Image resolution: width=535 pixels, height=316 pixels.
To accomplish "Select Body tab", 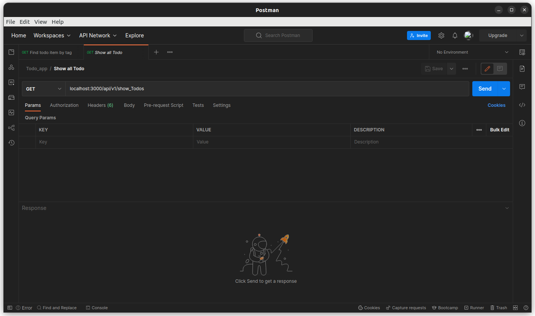I will click(x=129, y=105).
